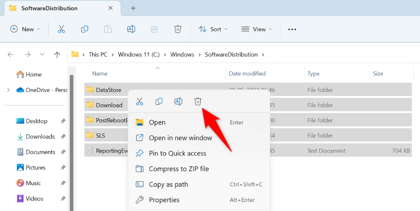This screenshot has height=211, width=420.
Task: Click the Rename icon in context menu
Action: [x=179, y=101]
